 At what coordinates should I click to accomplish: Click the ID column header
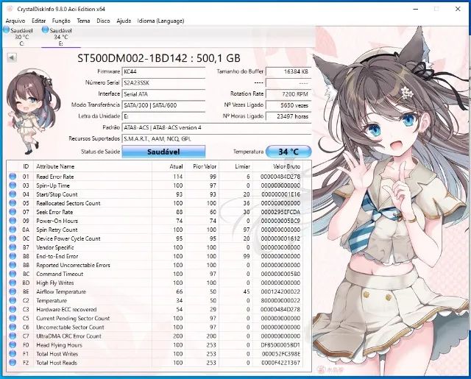tap(26, 166)
